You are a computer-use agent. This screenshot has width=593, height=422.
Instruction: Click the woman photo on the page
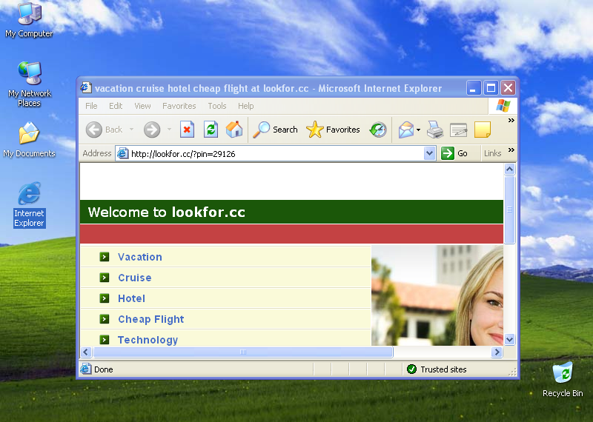click(437, 295)
